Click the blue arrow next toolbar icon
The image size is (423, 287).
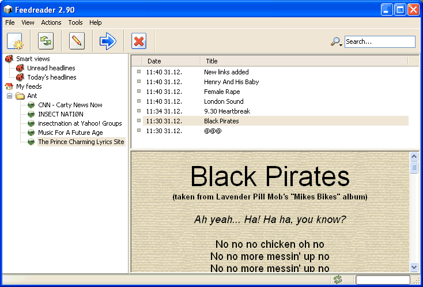[x=108, y=41]
